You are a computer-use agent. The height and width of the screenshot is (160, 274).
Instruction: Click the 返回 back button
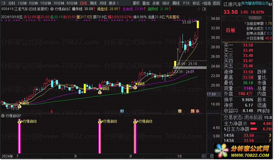(x=216, y=3)
